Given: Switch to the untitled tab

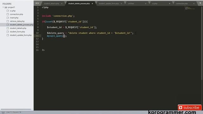Looking at the screenshot, I should tap(131, 3).
